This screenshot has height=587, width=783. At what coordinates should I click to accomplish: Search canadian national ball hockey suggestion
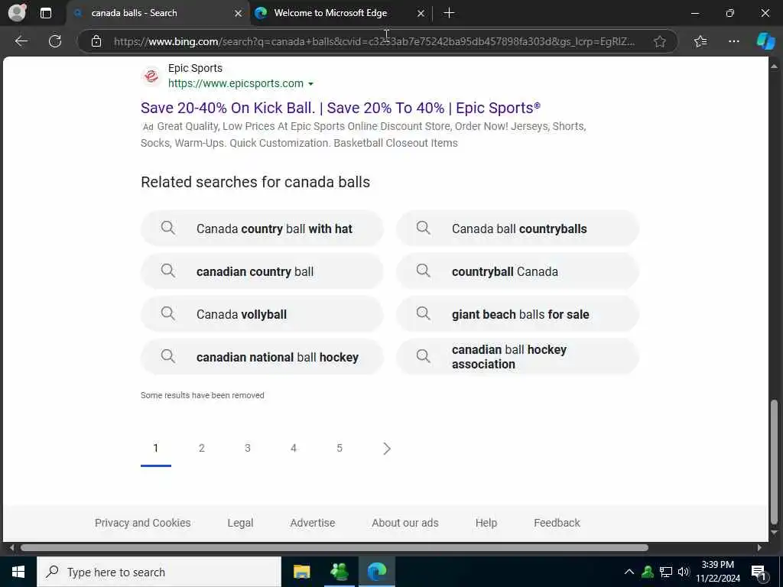pos(262,357)
